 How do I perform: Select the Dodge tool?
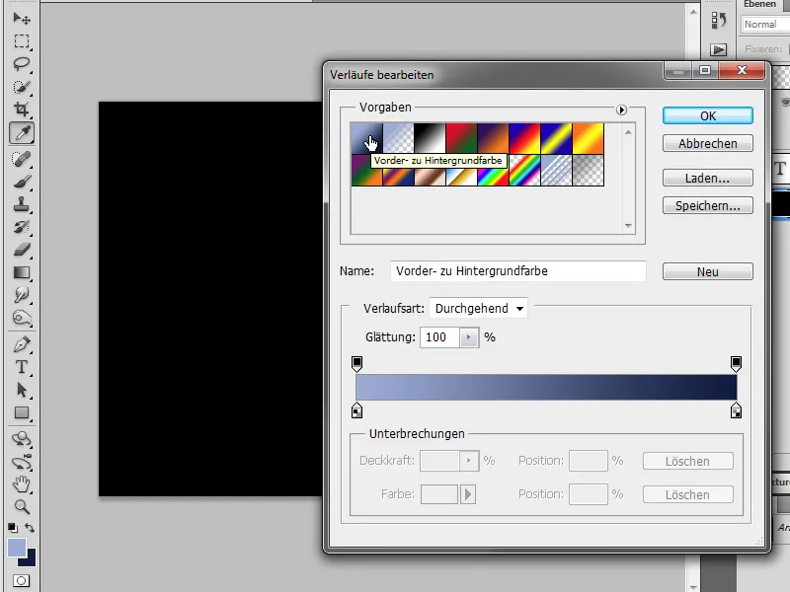(x=21, y=318)
